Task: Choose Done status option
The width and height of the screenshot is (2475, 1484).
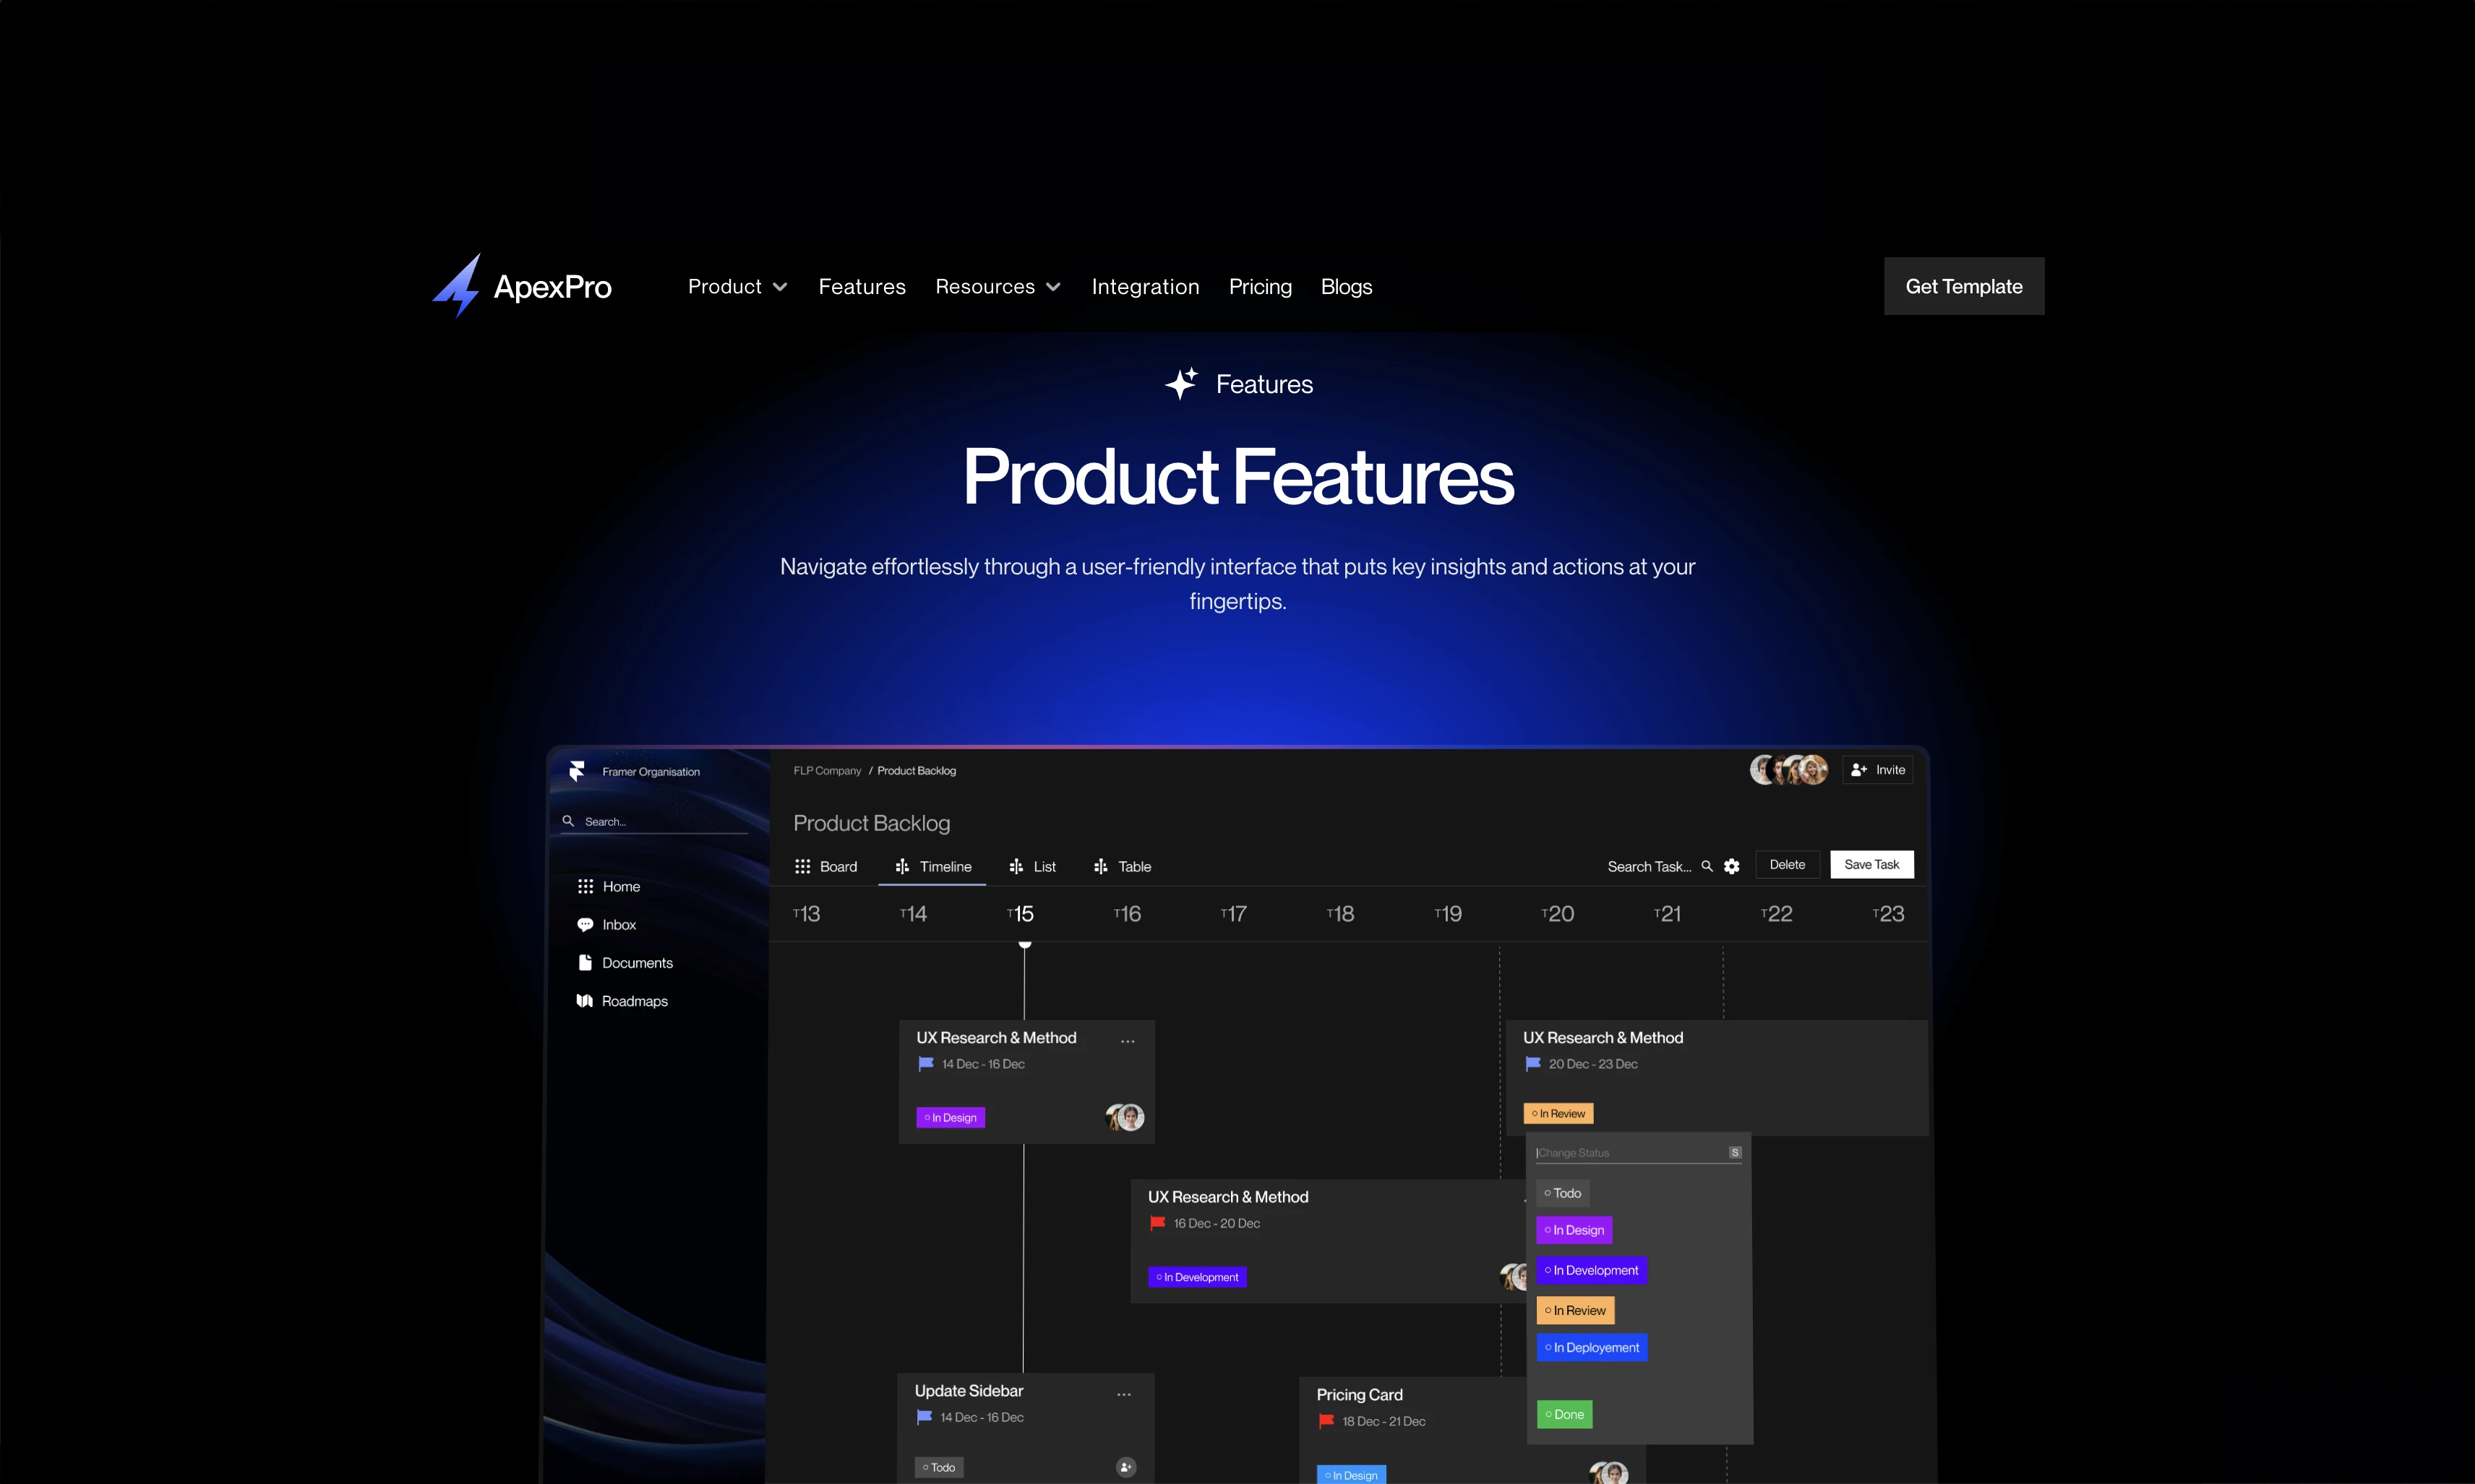Action: 1565,1414
